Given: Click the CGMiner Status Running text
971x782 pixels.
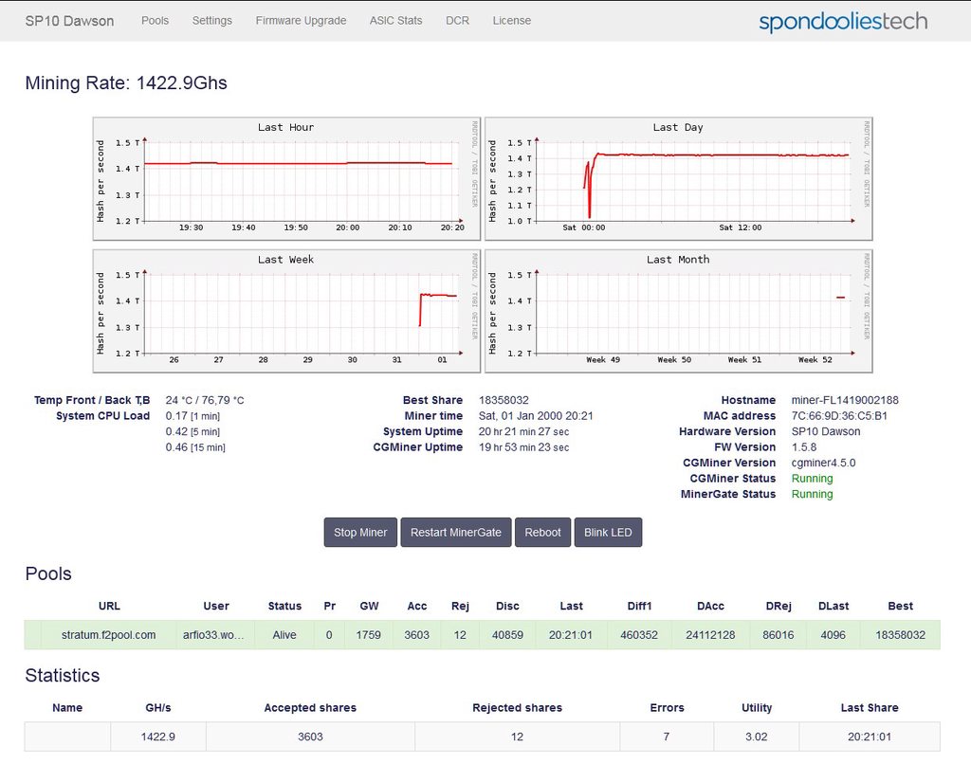Looking at the screenshot, I should [x=812, y=479].
